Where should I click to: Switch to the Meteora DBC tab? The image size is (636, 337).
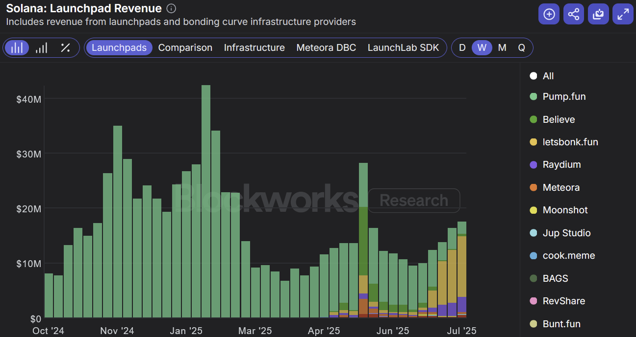(x=326, y=47)
